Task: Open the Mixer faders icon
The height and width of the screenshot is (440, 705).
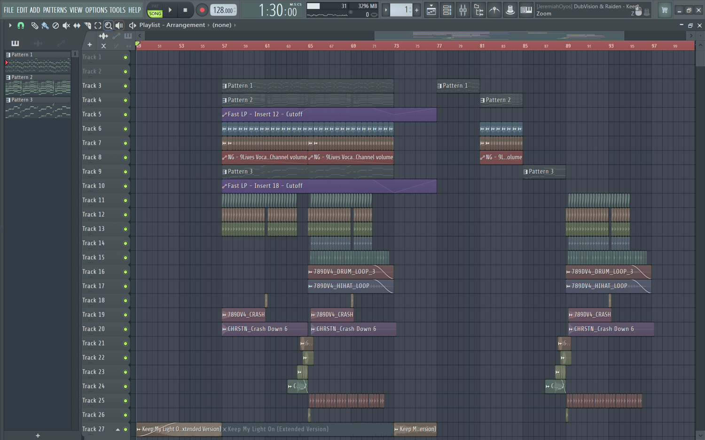Action: 463,10
